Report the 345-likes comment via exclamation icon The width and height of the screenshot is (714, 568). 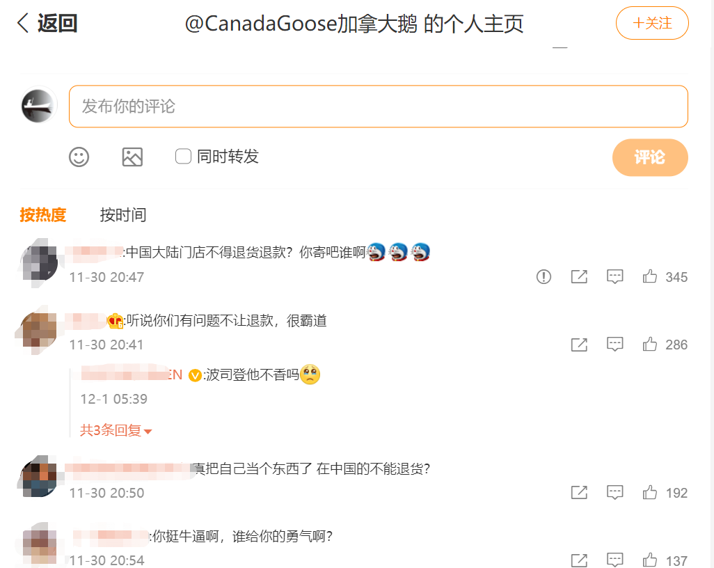coord(544,276)
